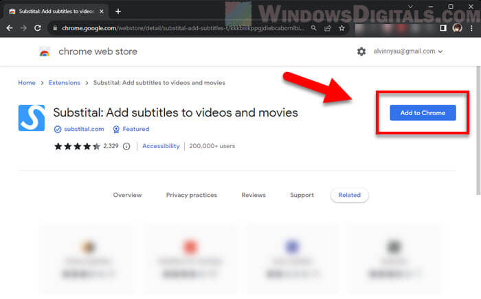Click the Substital extension logo icon

click(32, 118)
